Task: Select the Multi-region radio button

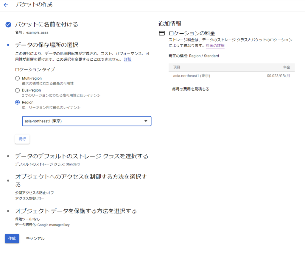Action: [x=17, y=78]
